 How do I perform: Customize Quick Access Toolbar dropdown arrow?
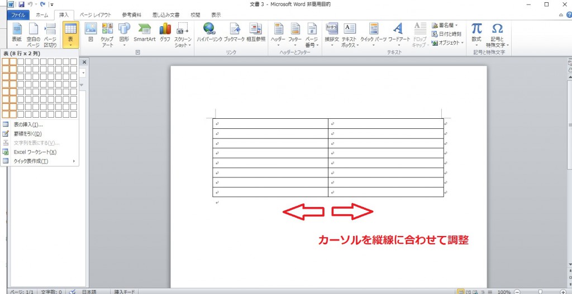[52, 4]
